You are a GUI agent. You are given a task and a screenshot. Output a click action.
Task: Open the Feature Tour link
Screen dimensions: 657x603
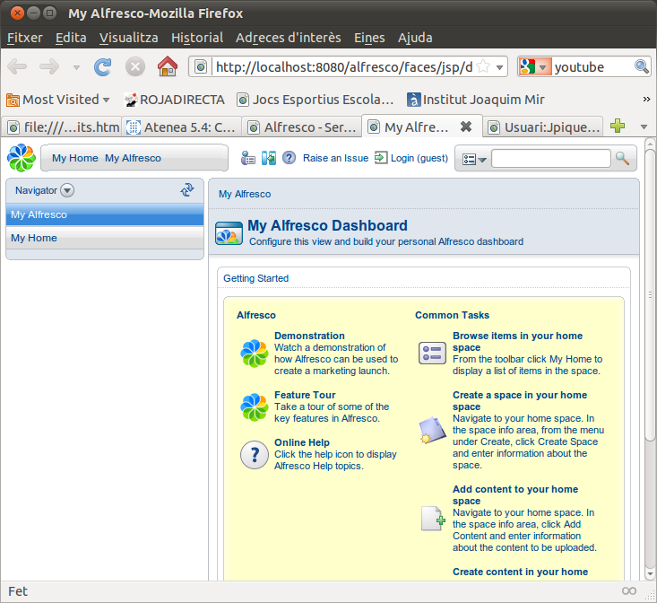pyautogui.click(x=305, y=395)
